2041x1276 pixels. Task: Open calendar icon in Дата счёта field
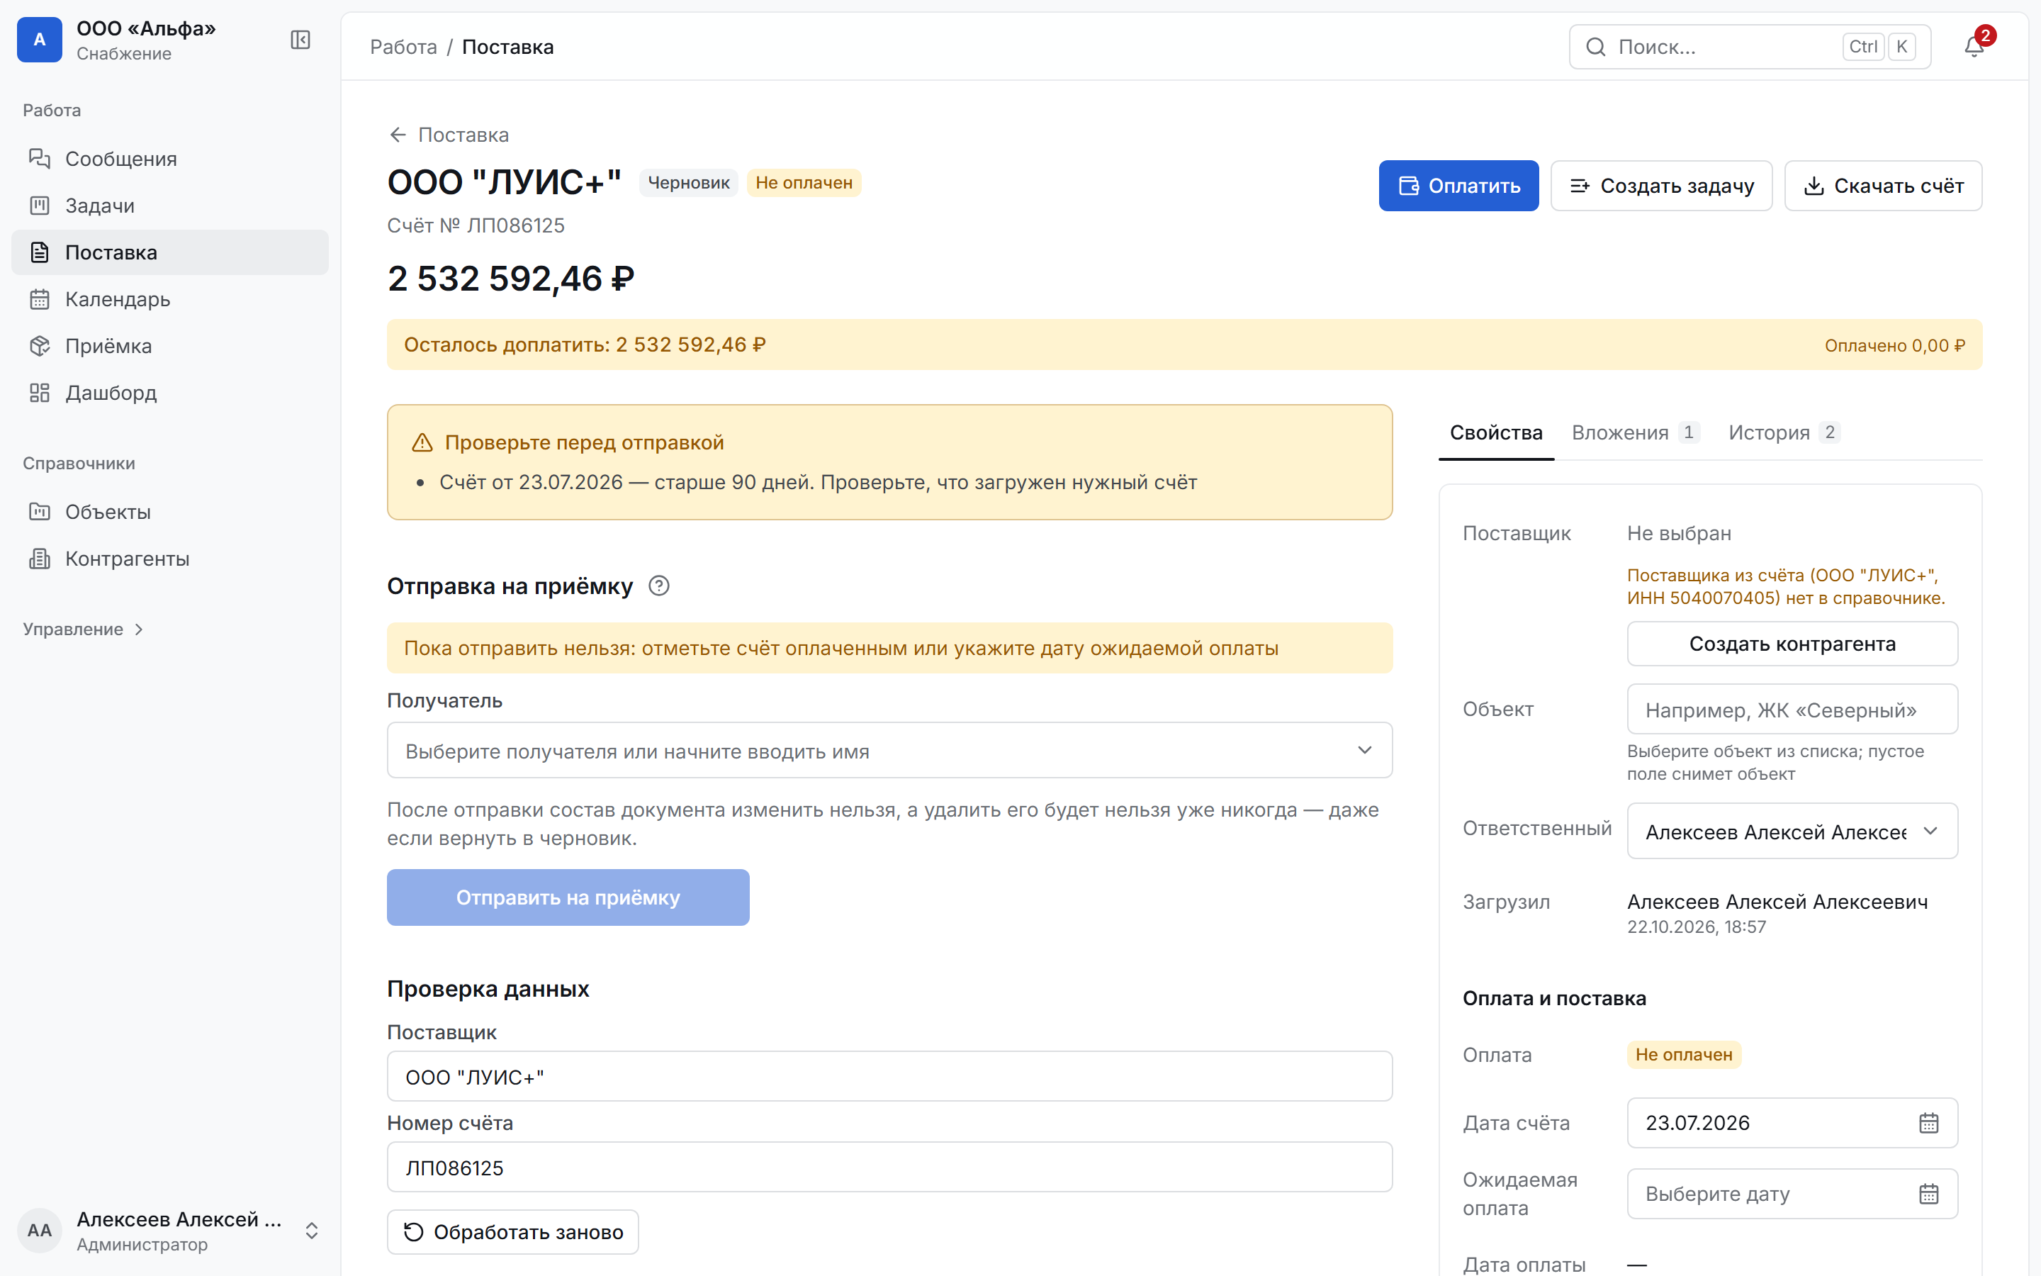pyautogui.click(x=1929, y=1122)
